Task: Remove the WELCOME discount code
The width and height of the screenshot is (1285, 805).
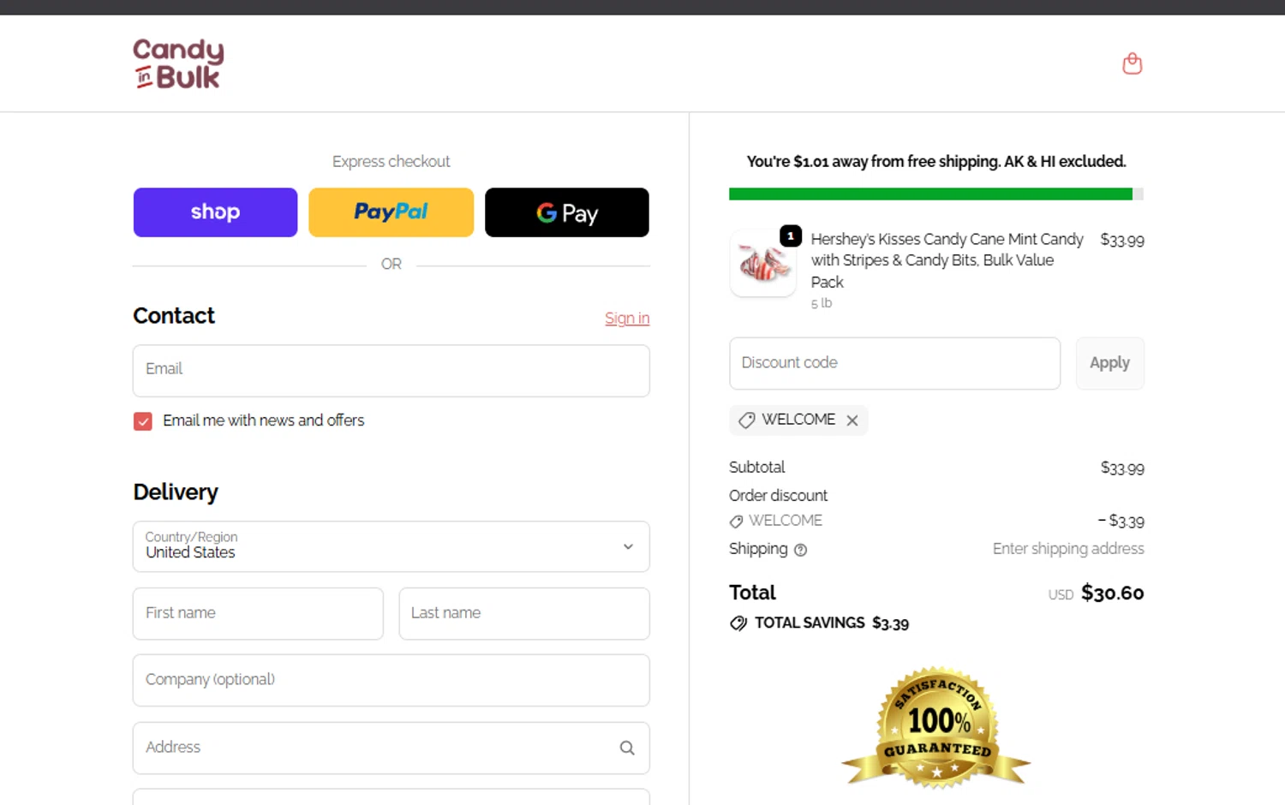Action: coord(852,420)
